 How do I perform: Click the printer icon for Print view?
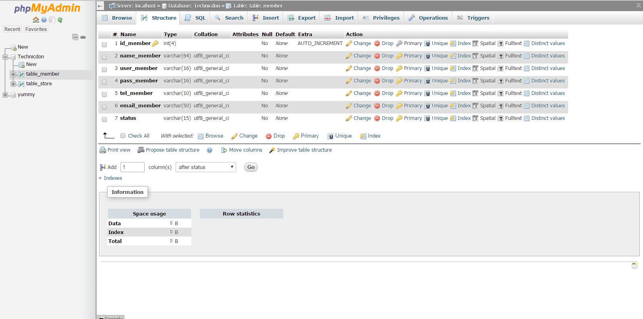pyautogui.click(x=103, y=150)
